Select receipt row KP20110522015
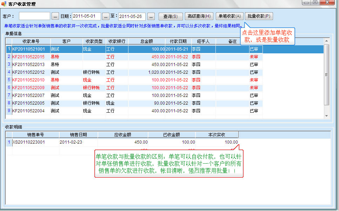 28,57
